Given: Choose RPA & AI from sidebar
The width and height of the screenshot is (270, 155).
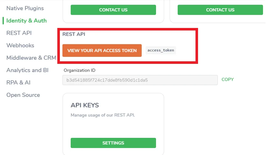Looking at the screenshot, I should [x=18, y=83].
